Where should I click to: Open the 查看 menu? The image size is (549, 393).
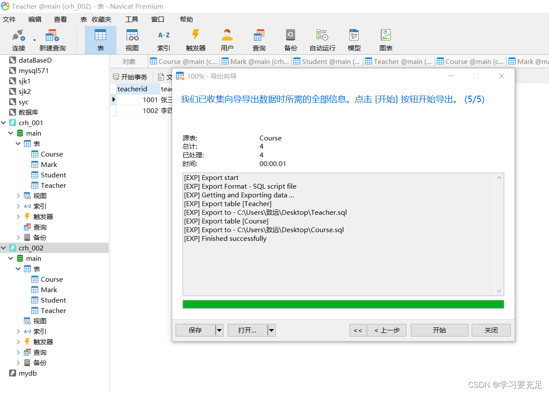tap(60, 19)
